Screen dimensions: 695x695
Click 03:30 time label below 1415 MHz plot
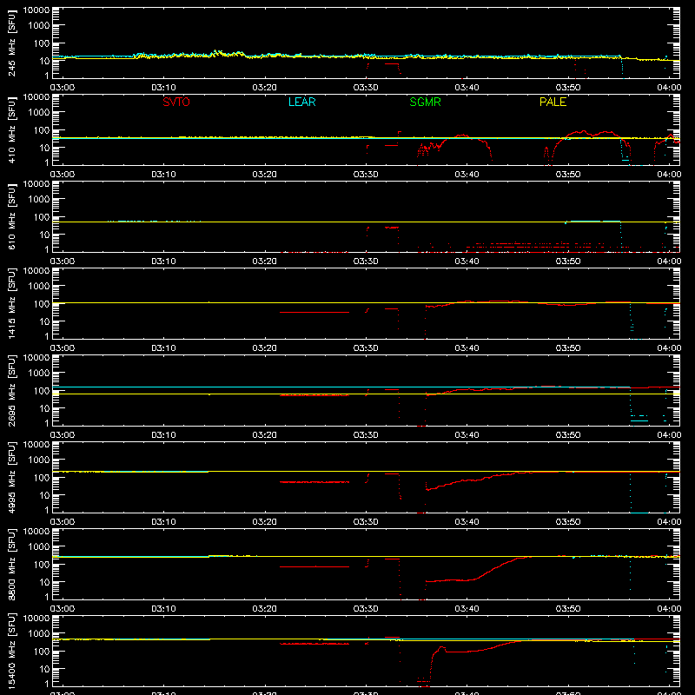pyautogui.click(x=366, y=348)
